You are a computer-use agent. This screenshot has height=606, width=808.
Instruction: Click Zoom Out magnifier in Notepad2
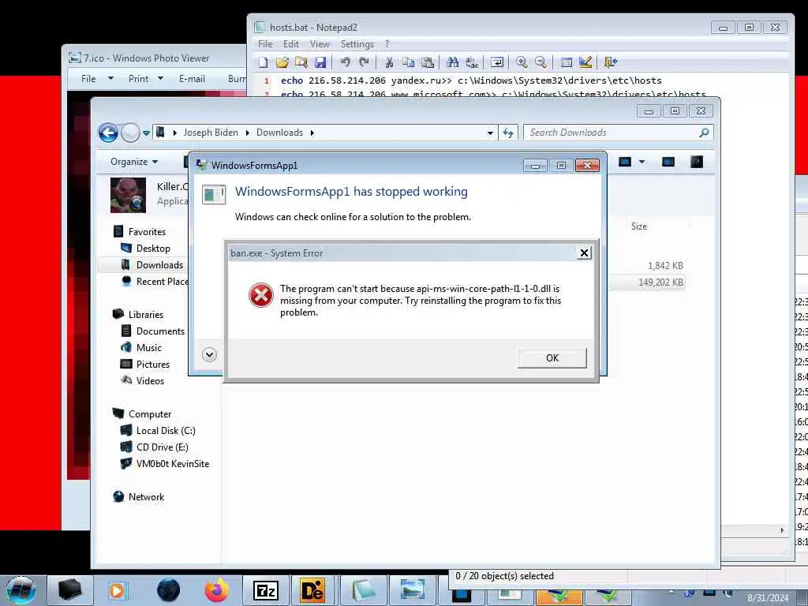tap(541, 62)
